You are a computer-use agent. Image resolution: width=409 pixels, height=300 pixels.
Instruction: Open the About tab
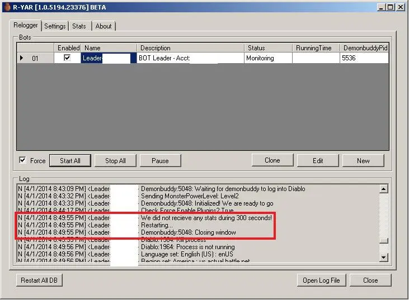[104, 26]
